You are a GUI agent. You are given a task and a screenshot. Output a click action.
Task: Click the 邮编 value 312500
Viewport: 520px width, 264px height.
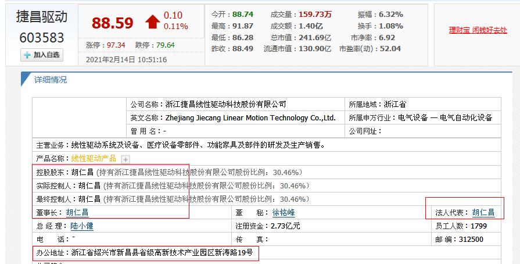pyautogui.click(x=471, y=240)
